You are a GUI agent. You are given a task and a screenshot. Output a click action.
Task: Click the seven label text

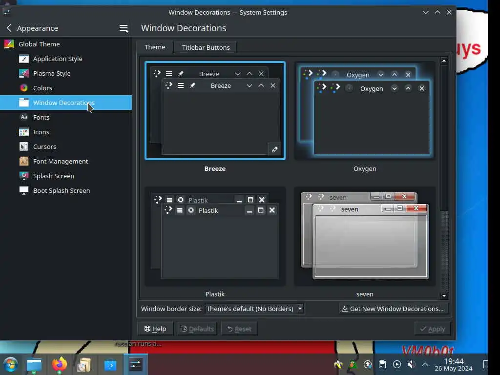[365, 294]
